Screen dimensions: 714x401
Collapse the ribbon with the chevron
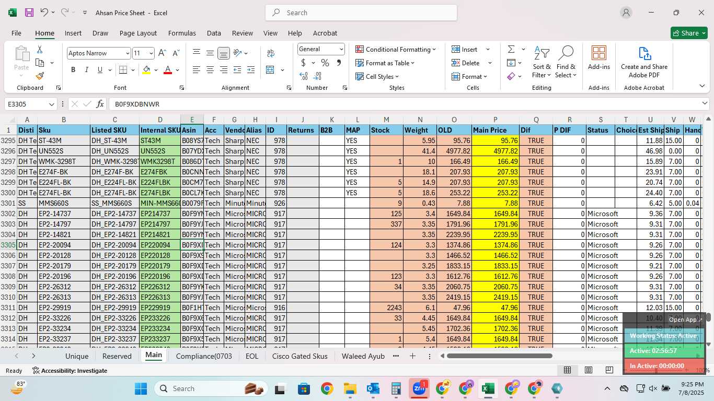702,86
